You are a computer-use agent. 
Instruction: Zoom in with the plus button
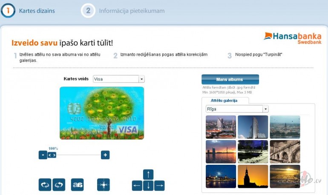point(105,155)
